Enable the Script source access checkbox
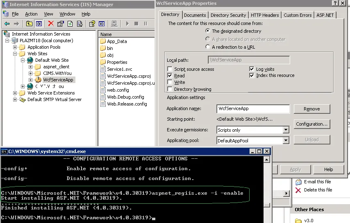350x223 pixels. 170,69
